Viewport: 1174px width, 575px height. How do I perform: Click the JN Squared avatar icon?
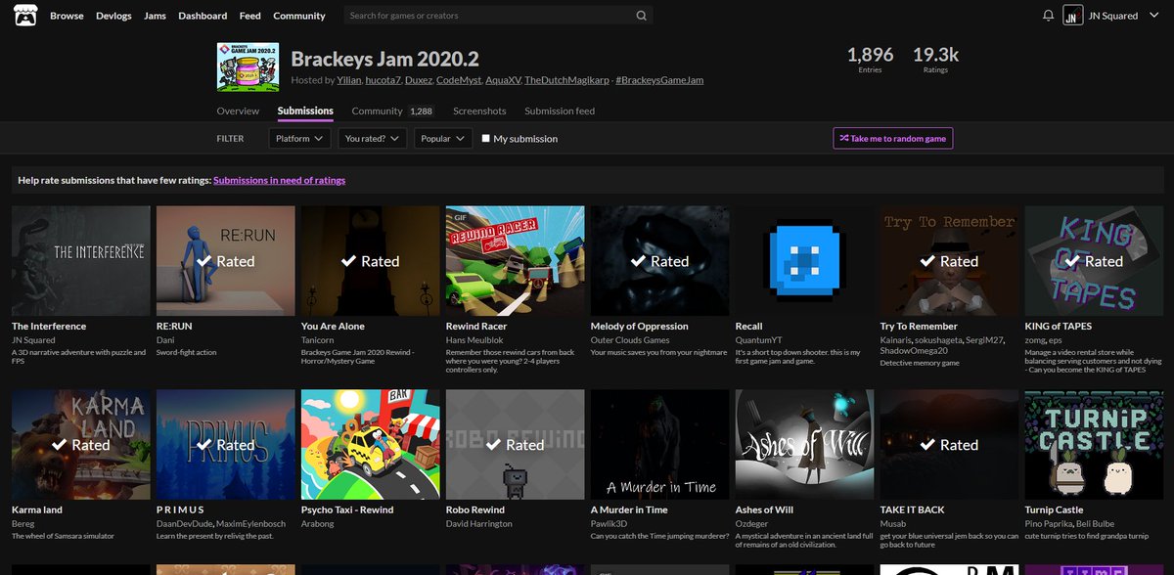[1073, 16]
